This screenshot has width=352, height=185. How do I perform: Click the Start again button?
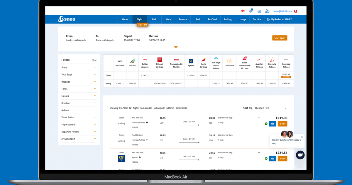point(280,38)
